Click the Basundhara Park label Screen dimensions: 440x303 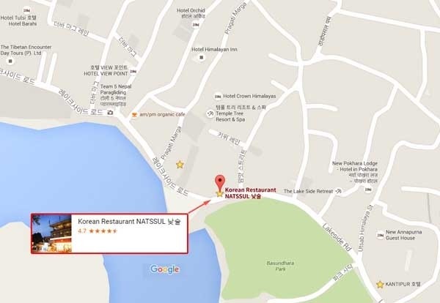tap(280, 266)
